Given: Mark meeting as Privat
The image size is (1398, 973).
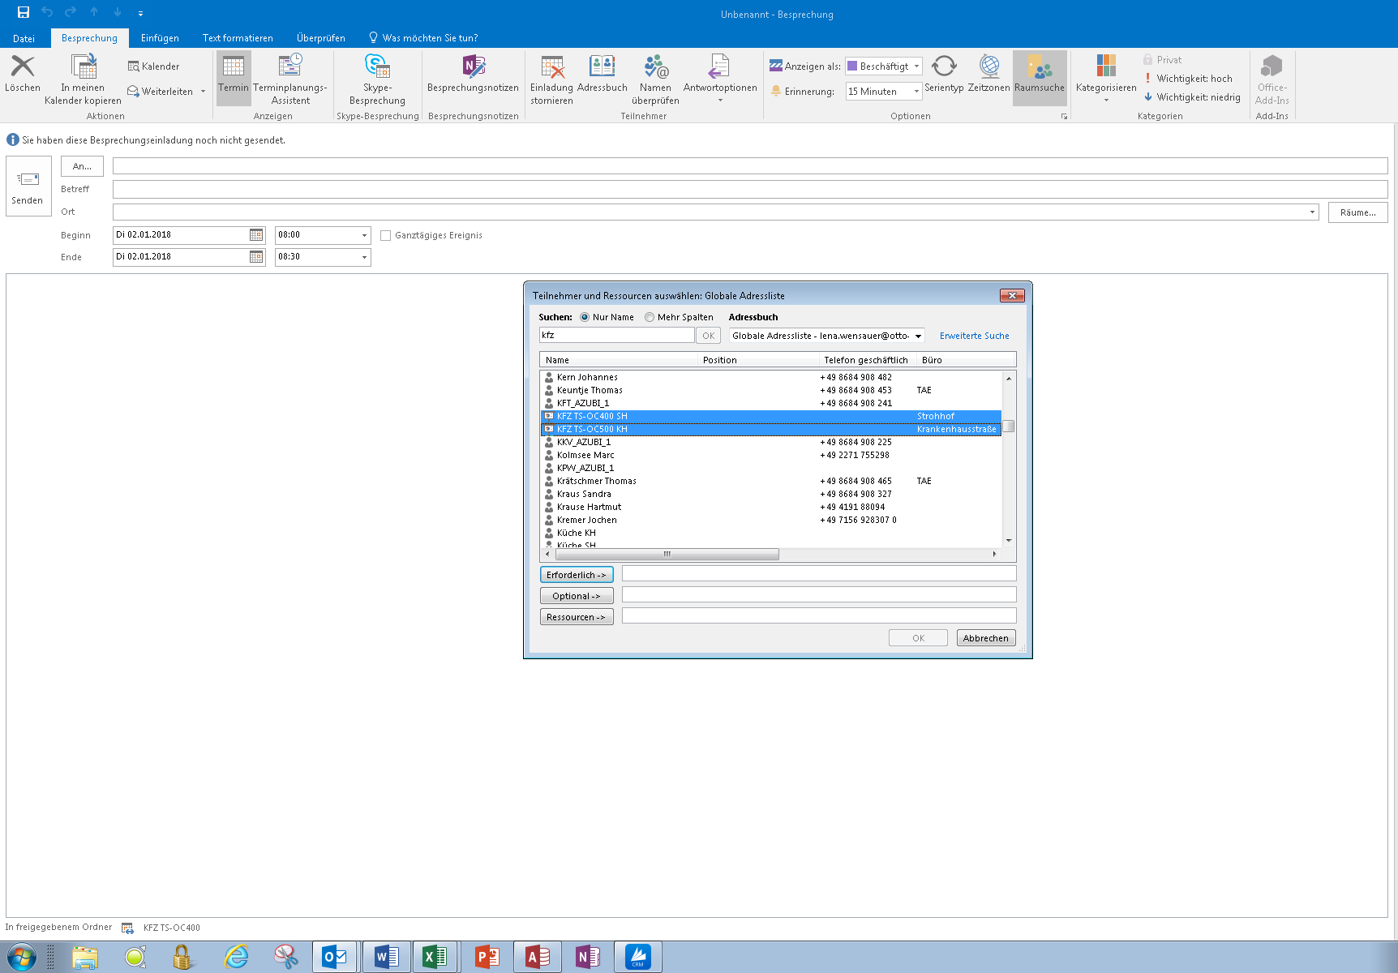Looking at the screenshot, I should [x=1162, y=60].
